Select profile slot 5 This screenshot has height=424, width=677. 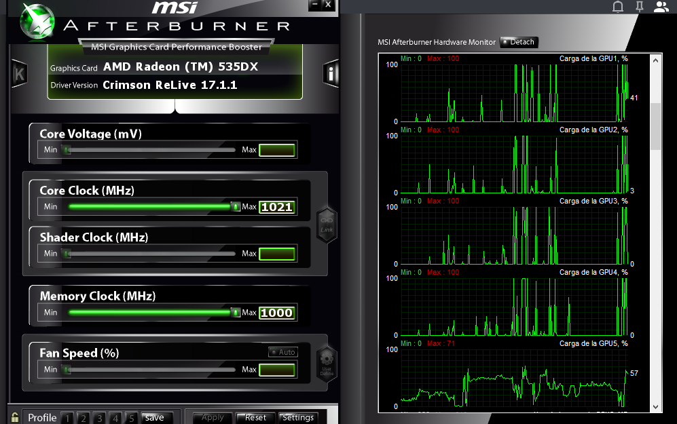click(x=131, y=418)
